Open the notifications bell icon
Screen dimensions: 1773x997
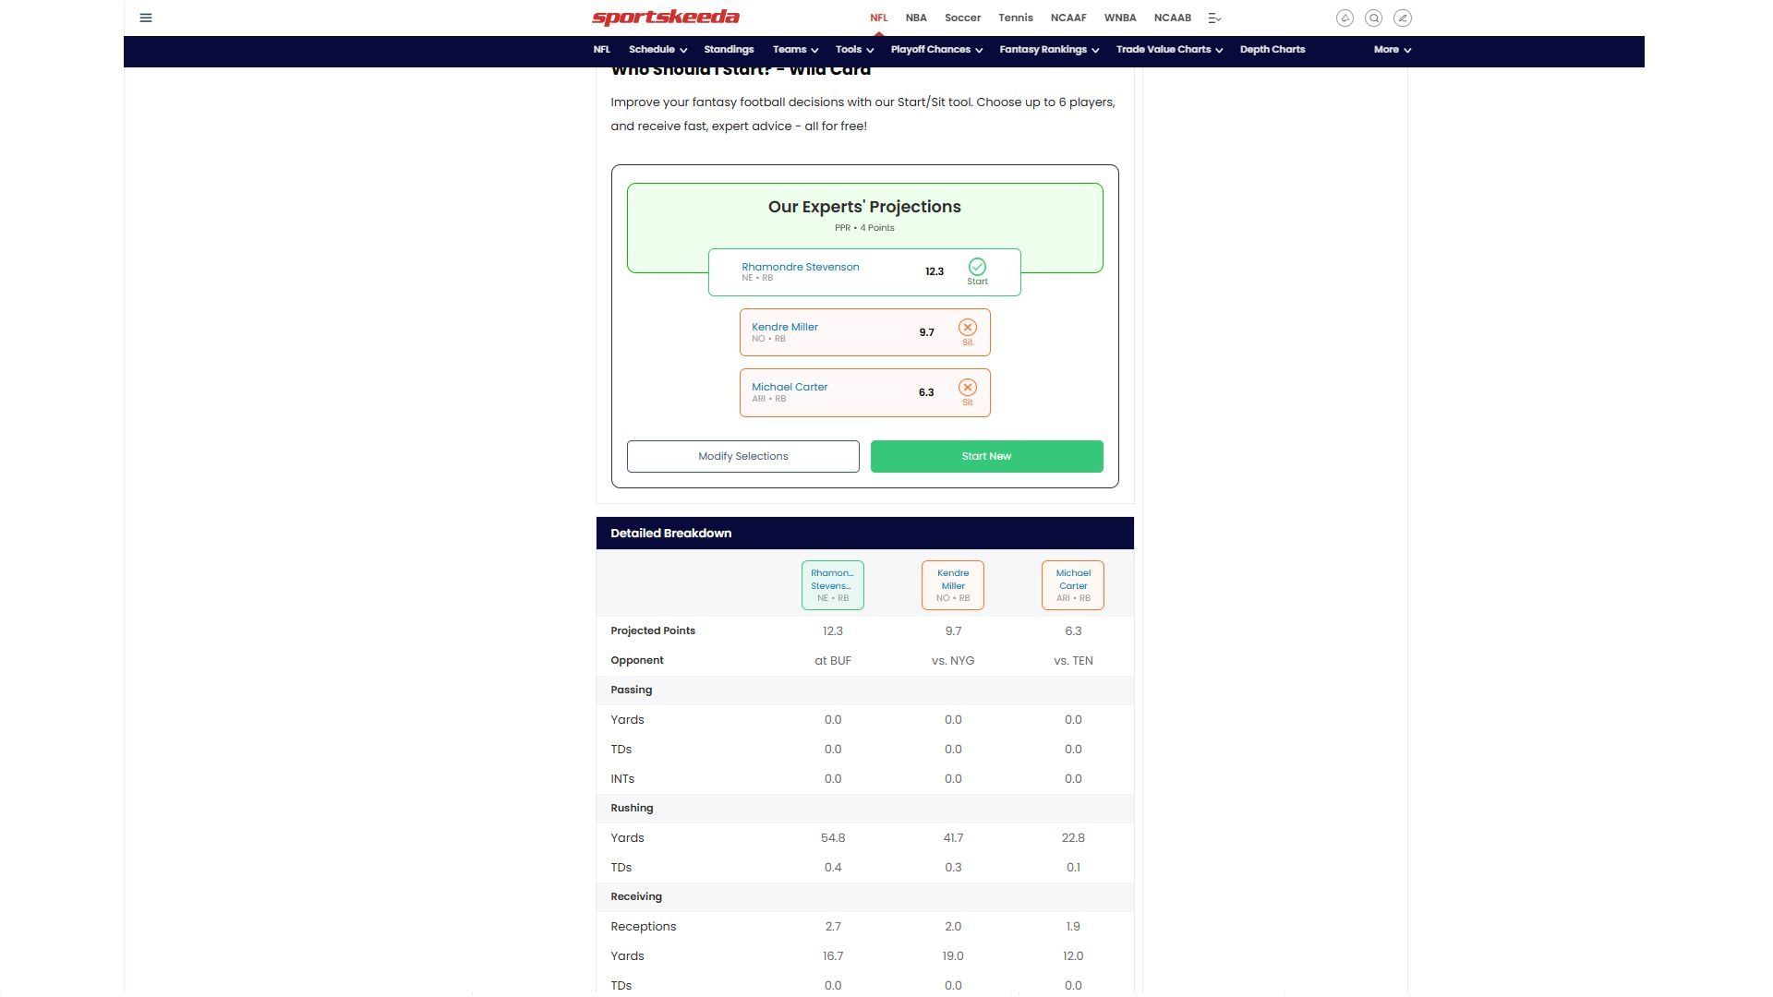pos(1345,18)
